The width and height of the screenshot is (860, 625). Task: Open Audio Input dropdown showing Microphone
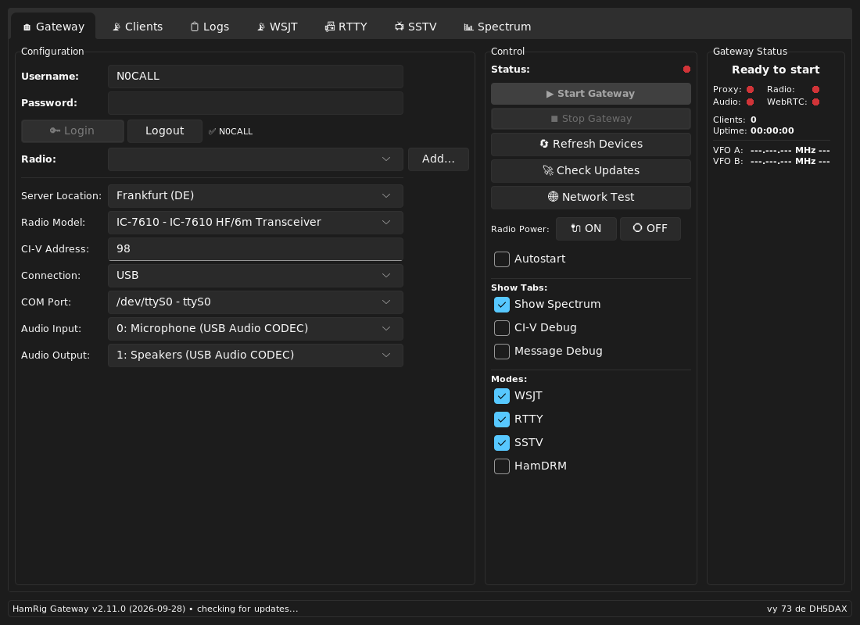pos(256,328)
